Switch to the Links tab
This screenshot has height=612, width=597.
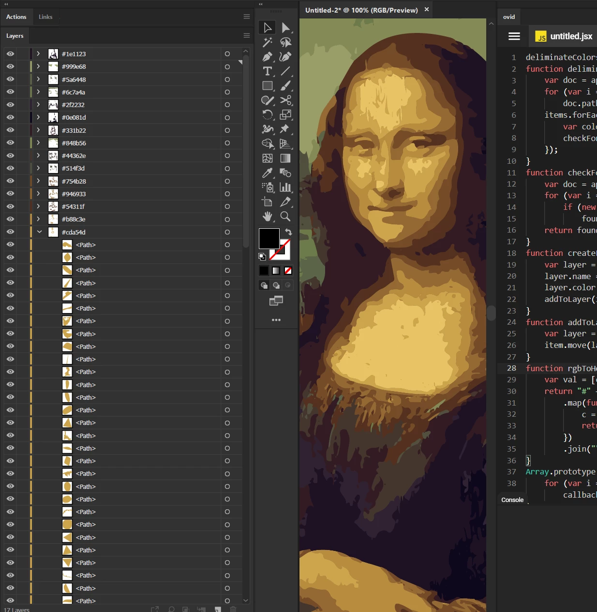[x=45, y=17]
